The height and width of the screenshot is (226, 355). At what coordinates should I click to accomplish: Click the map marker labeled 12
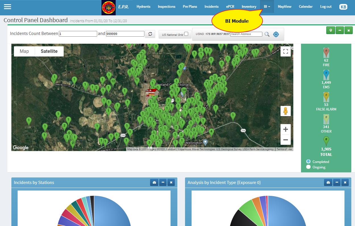[x=113, y=82]
